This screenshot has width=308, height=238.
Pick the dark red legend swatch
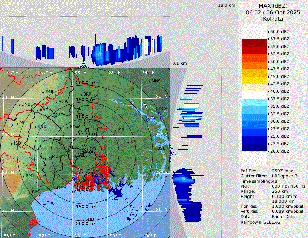[x=254, y=43]
